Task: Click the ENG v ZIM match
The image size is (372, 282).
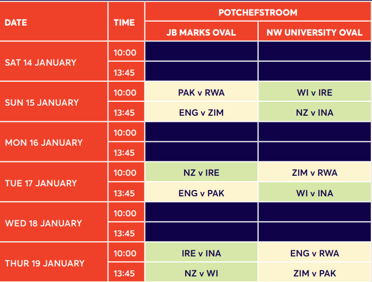Action: 201,112
